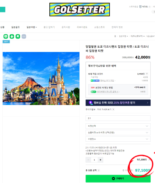Click the BEST badge above product image

pyautogui.click(x=6, y=42)
